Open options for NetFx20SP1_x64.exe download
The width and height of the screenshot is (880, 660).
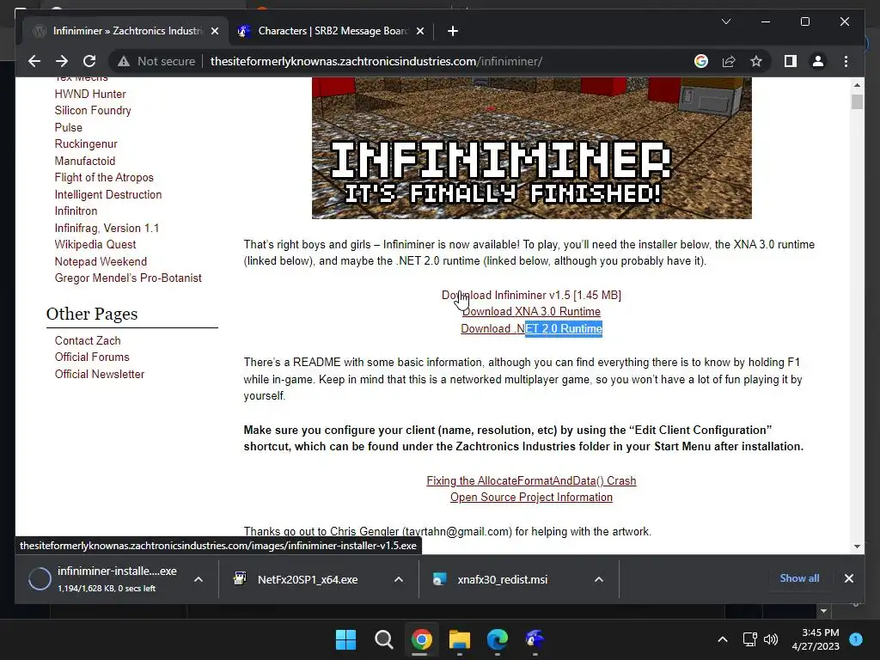[399, 579]
